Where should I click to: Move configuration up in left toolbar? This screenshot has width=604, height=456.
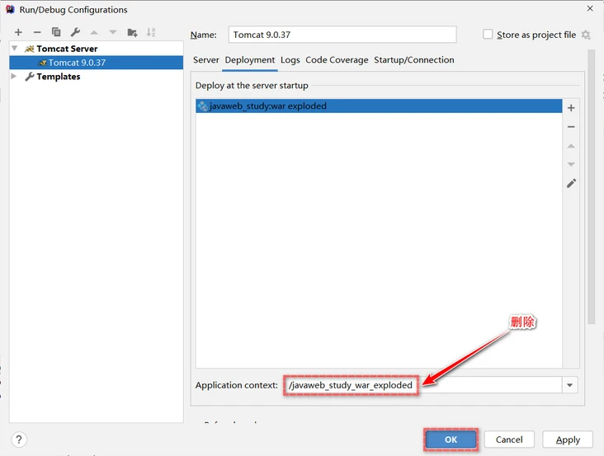point(94,32)
